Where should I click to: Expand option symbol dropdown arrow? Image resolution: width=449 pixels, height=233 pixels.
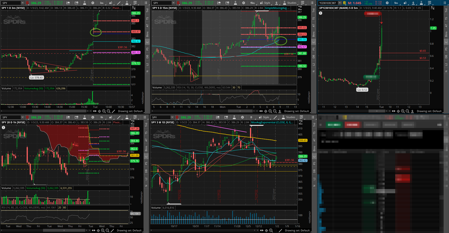pos(340,3)
